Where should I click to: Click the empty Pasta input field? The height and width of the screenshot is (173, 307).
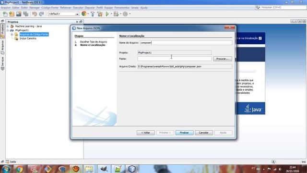(x=175, y=59)
